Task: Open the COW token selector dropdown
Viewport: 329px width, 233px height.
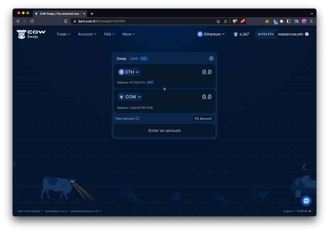Action: (130, 97)
